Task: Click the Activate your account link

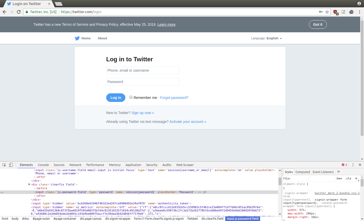Action: (x=188, y=122)
